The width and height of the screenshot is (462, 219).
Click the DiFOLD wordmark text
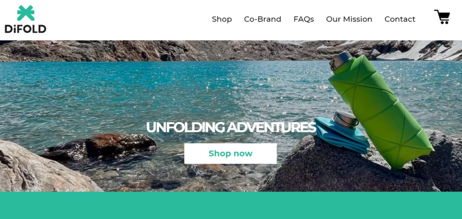pos(25,29)
